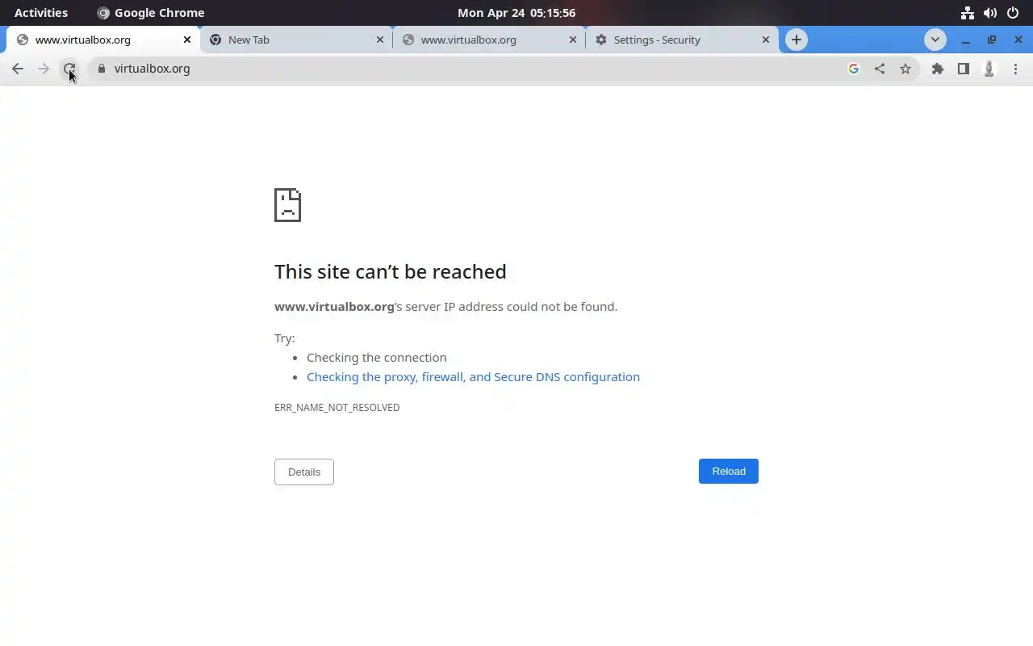Viewport: 1033px width, 646px height.
Task: Open the clock and calendar panel
Action: tap(516, 13)
